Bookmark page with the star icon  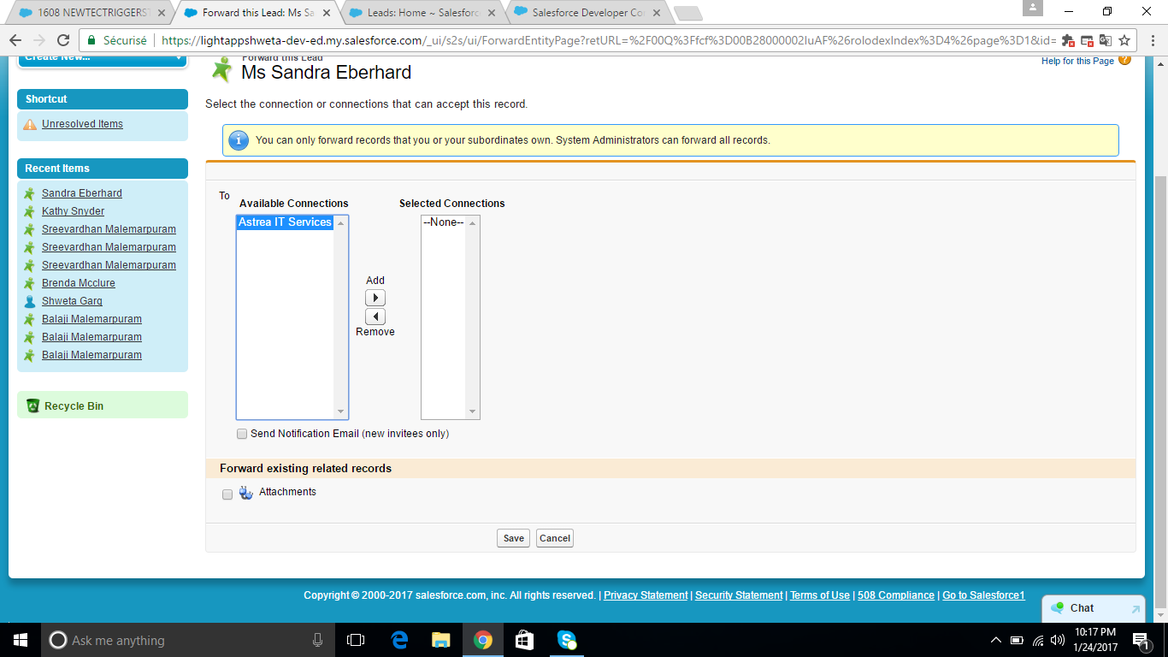point(1124,40)
